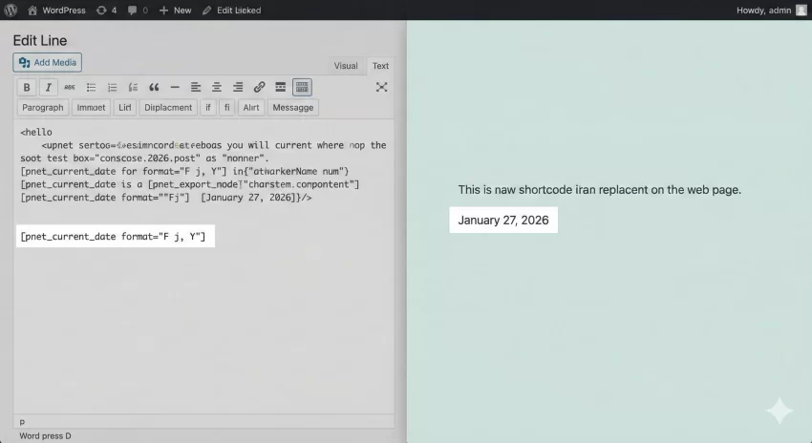The height and width of the screenshot is (443, 812).
Task: Click the <hello line in the editor
Action: (36, 132)
